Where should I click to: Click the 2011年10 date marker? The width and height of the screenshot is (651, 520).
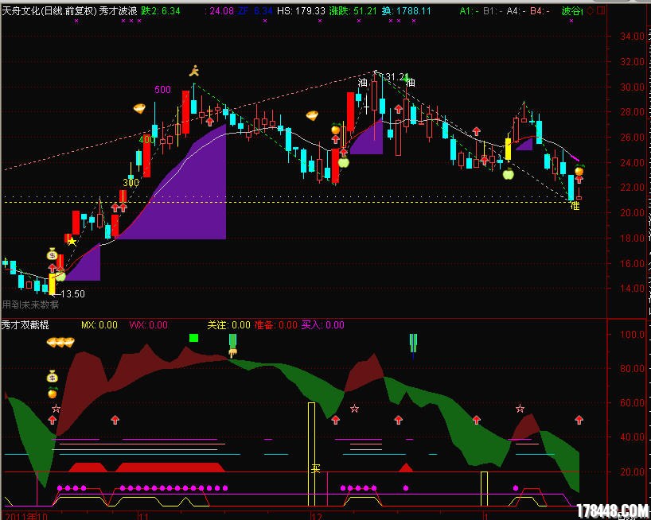pos(27,515)
